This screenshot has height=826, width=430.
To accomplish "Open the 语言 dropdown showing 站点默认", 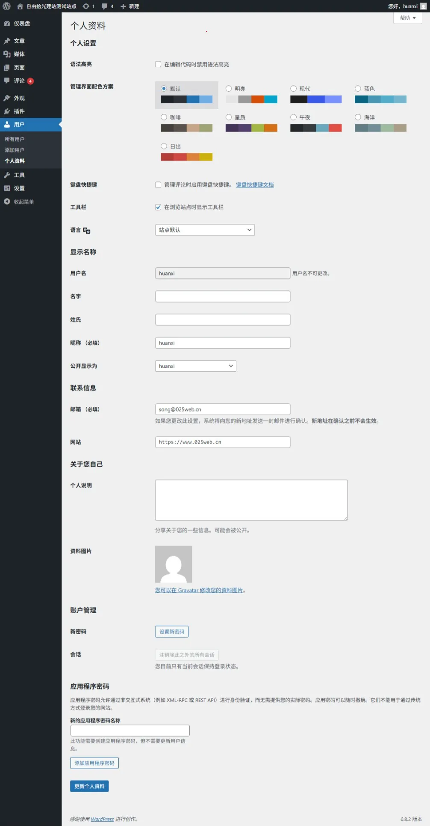I will pos(205,230).
